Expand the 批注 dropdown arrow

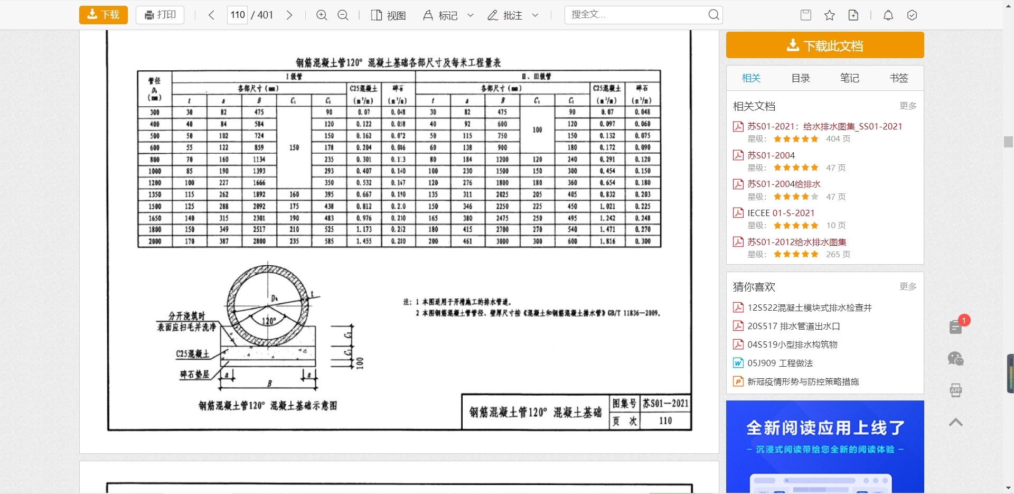(x=535, y=15)
